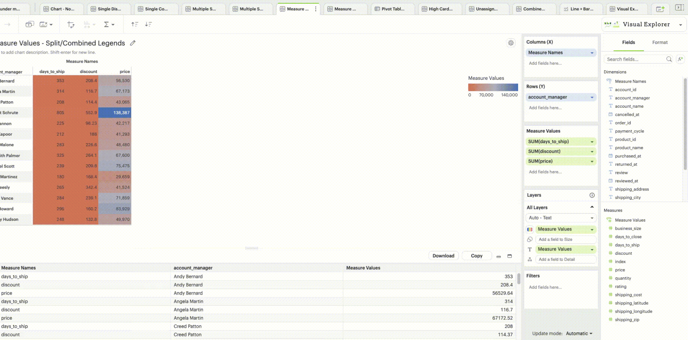Edit chart title with pencil icon
688x340 pixels.
[x=133, y=43]
